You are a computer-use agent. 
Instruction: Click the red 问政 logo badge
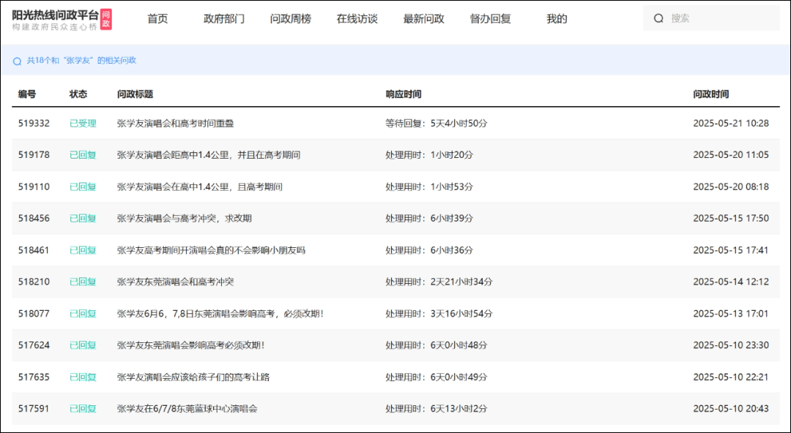tap(106, 19)
